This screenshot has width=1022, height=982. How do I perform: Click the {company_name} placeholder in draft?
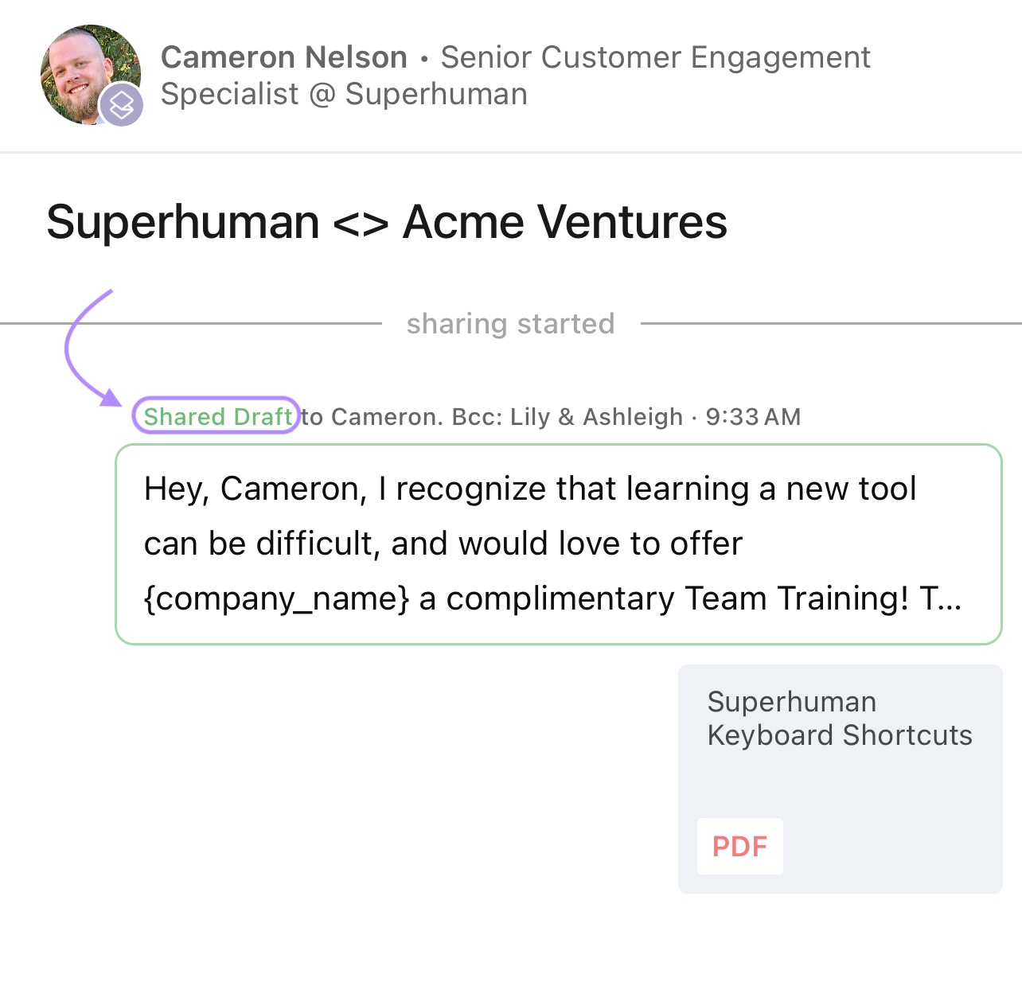[276, 599]
